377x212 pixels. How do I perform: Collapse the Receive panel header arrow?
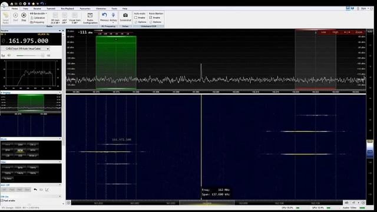pyautogui.click(x=59, y=31)
